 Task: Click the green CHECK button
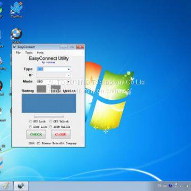36,134
